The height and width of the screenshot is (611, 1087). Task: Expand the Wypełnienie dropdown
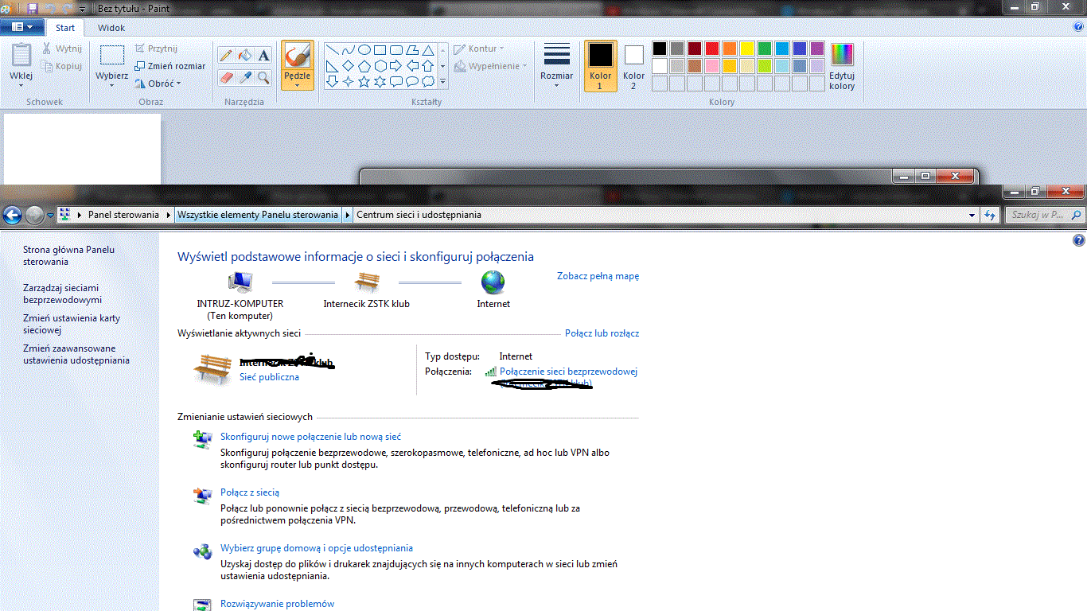[489, 66]
